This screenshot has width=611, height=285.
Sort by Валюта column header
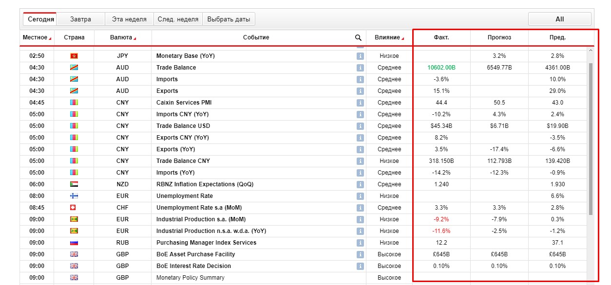[123, 37]
